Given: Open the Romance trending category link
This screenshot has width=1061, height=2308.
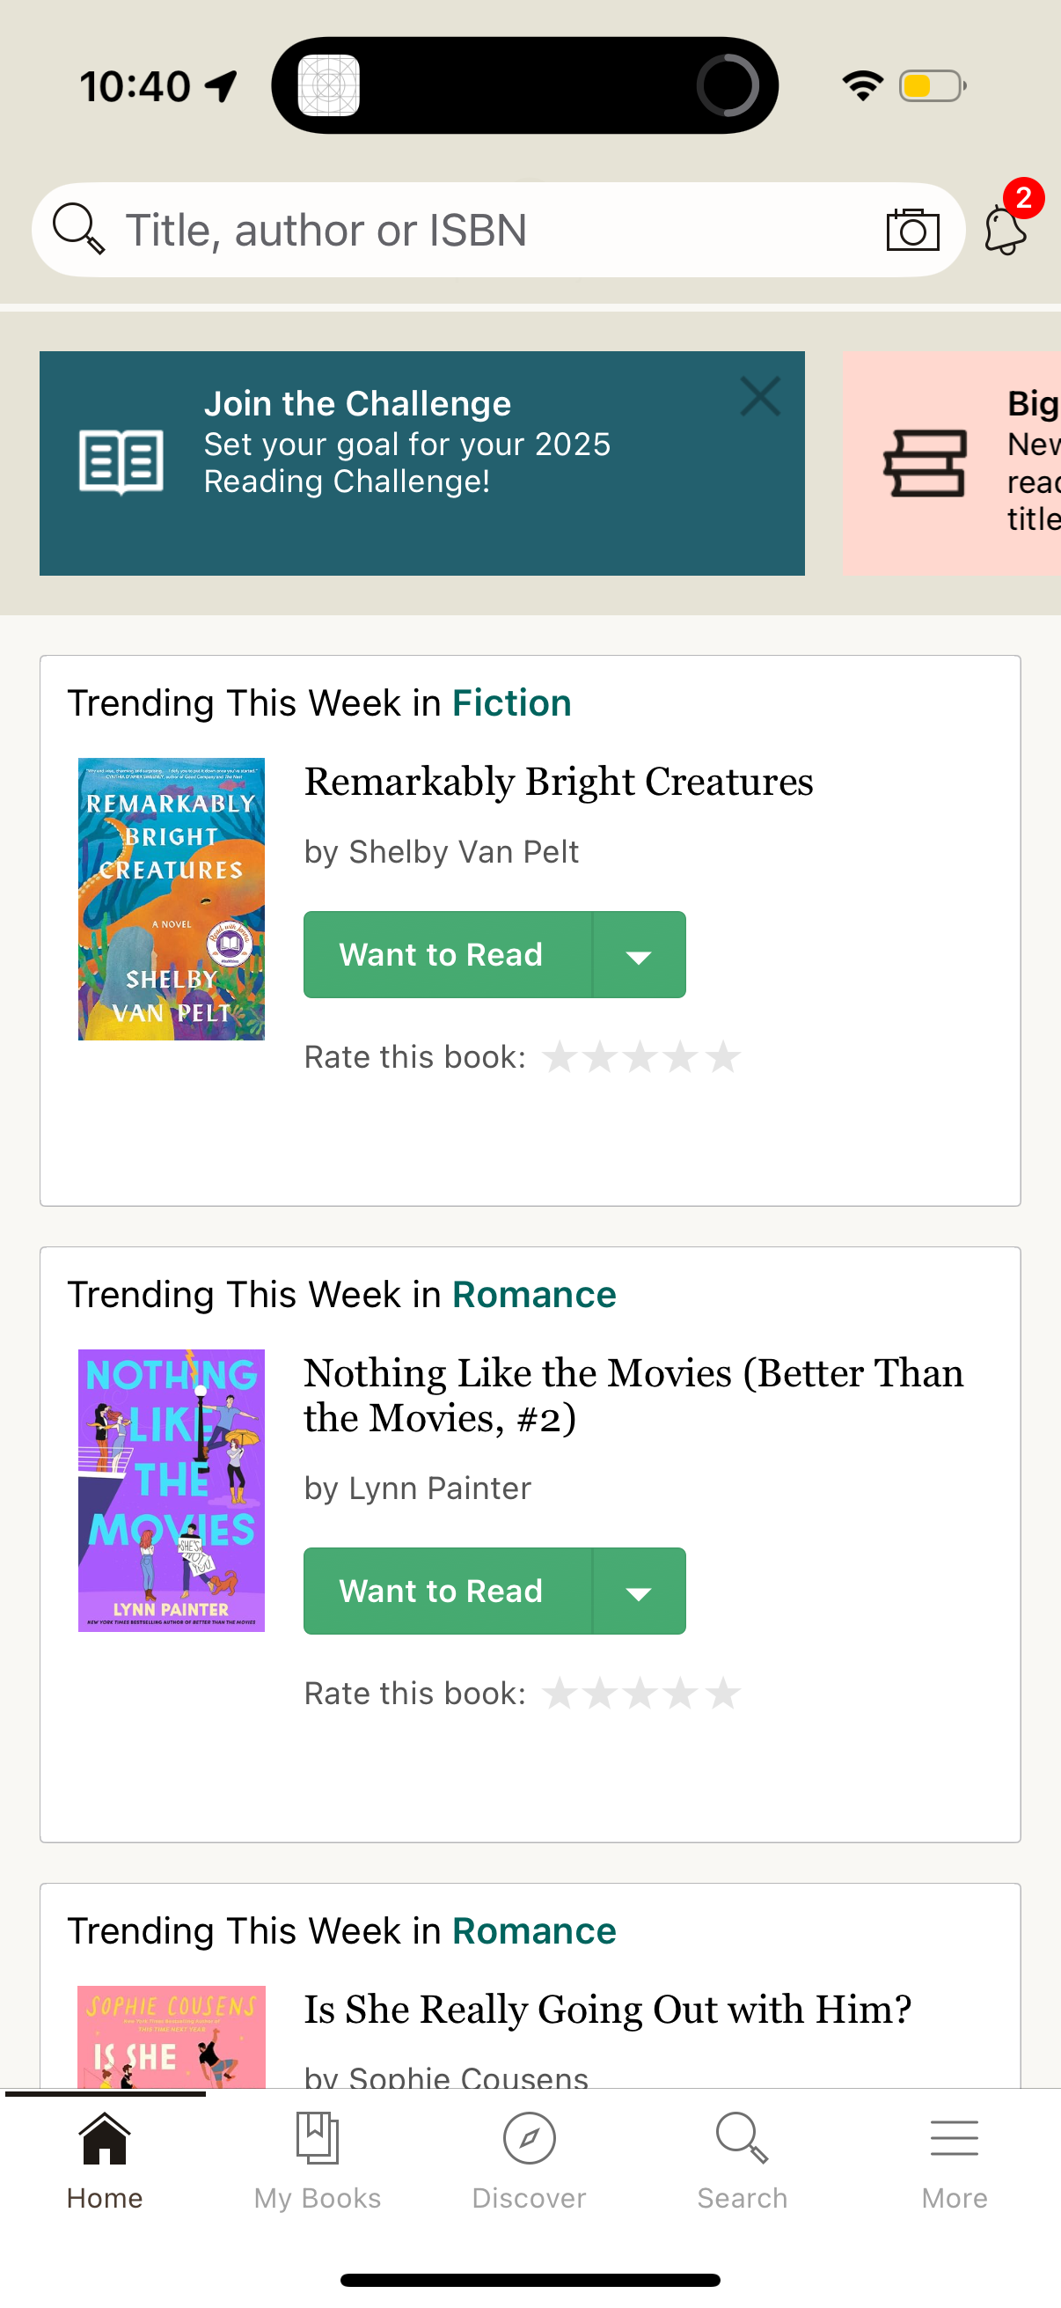Looking at the screenshot, I should 534,1293.
